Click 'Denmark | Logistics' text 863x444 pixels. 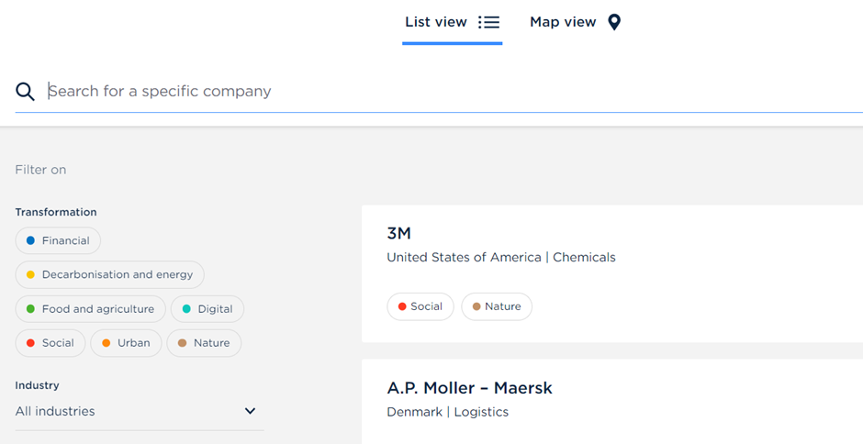(x=447, y=412)
